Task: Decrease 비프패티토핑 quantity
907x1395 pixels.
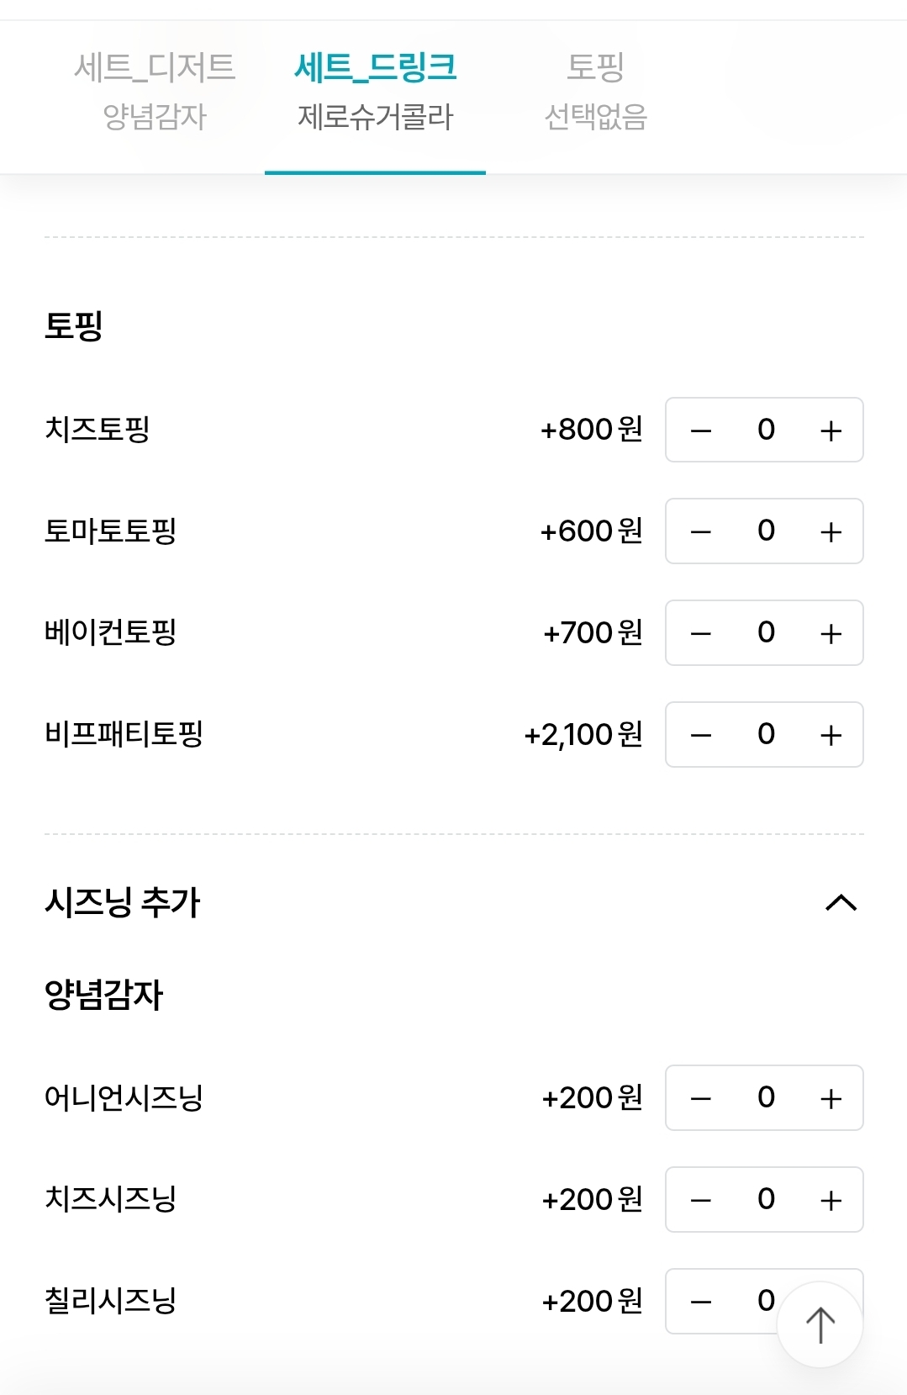Action: click(701, 735)
